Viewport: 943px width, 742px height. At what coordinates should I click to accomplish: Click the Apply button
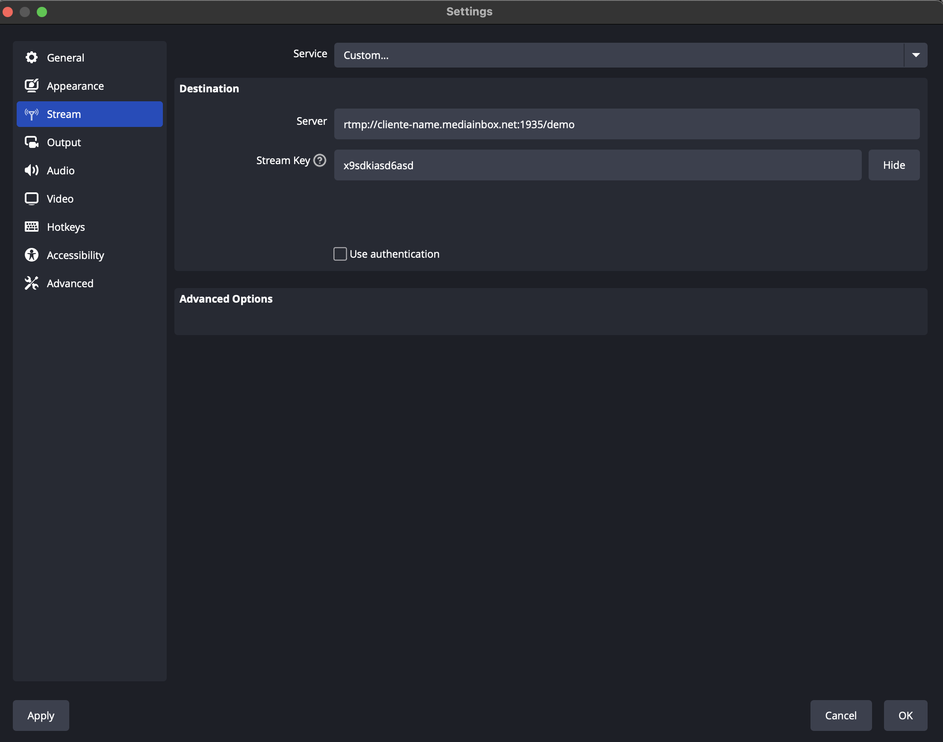[41, 715]
